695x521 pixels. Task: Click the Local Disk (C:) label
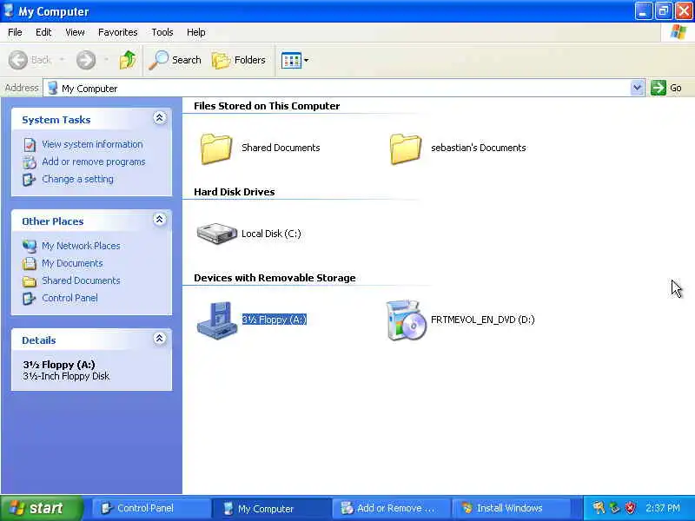coord(271,234)
